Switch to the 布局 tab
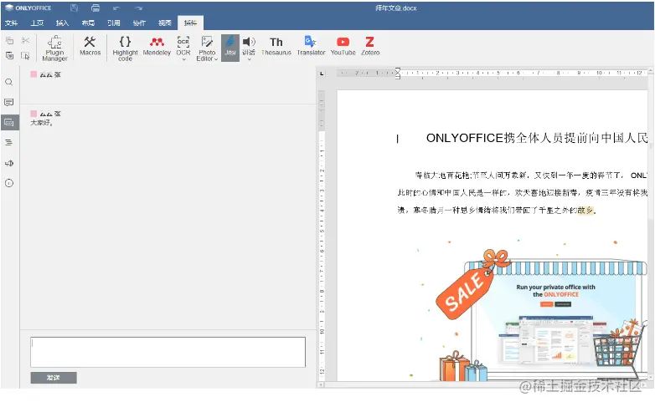Viewport: 655px width, 407px height. [88, 23]
